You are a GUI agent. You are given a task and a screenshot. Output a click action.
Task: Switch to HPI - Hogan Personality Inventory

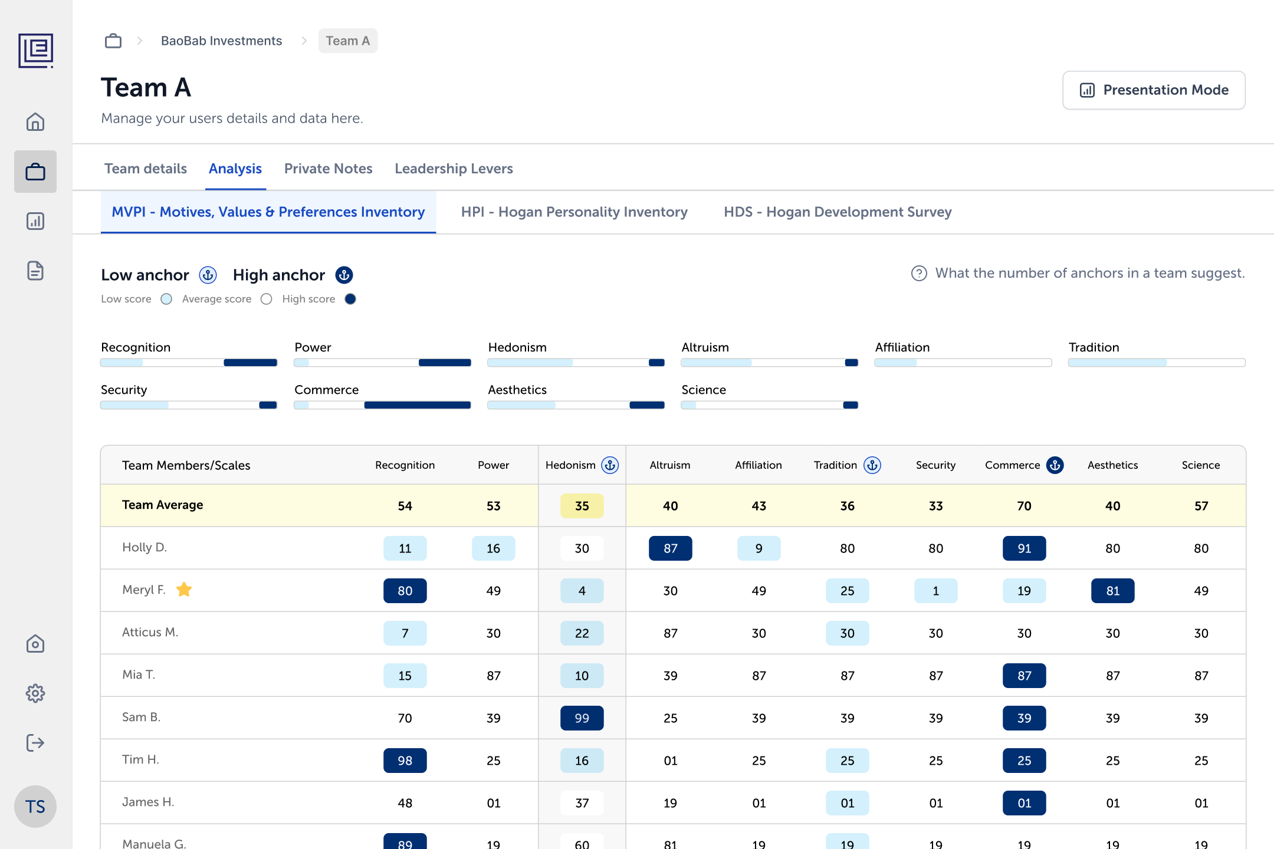[x=574, y=212]
